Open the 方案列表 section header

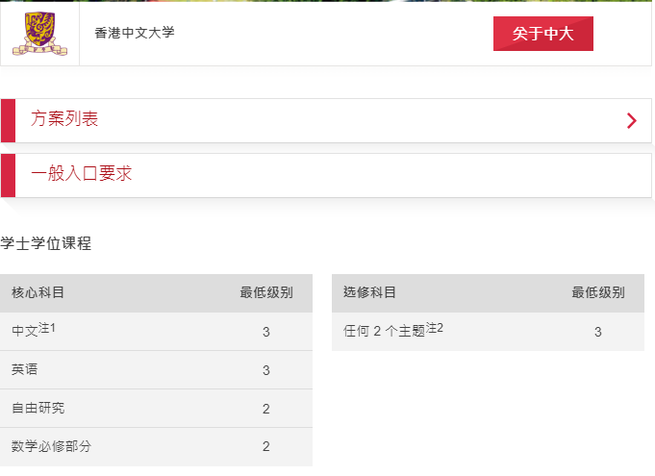pyautogui.click(x=326, y=120)
